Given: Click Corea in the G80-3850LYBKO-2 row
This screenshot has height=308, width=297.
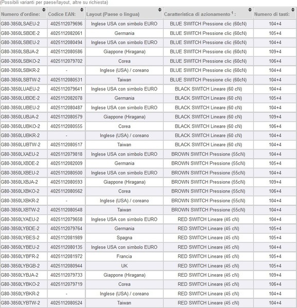Looking at the screenshot, I should pos(124,284).
